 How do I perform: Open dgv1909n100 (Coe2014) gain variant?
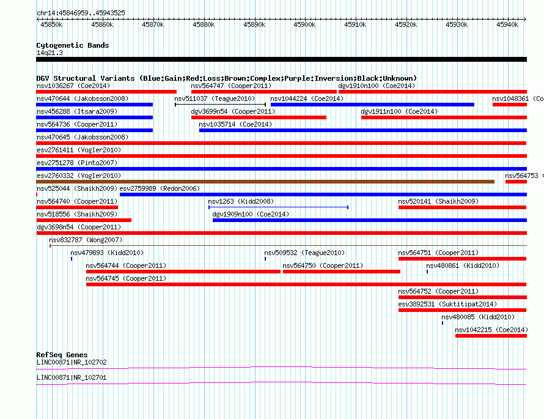370,220
